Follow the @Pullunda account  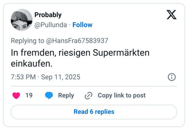[x=82, y=25]
